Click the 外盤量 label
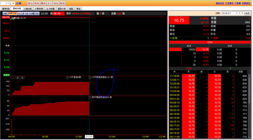Viewport: 253px width, 140px height. (214, 38)
